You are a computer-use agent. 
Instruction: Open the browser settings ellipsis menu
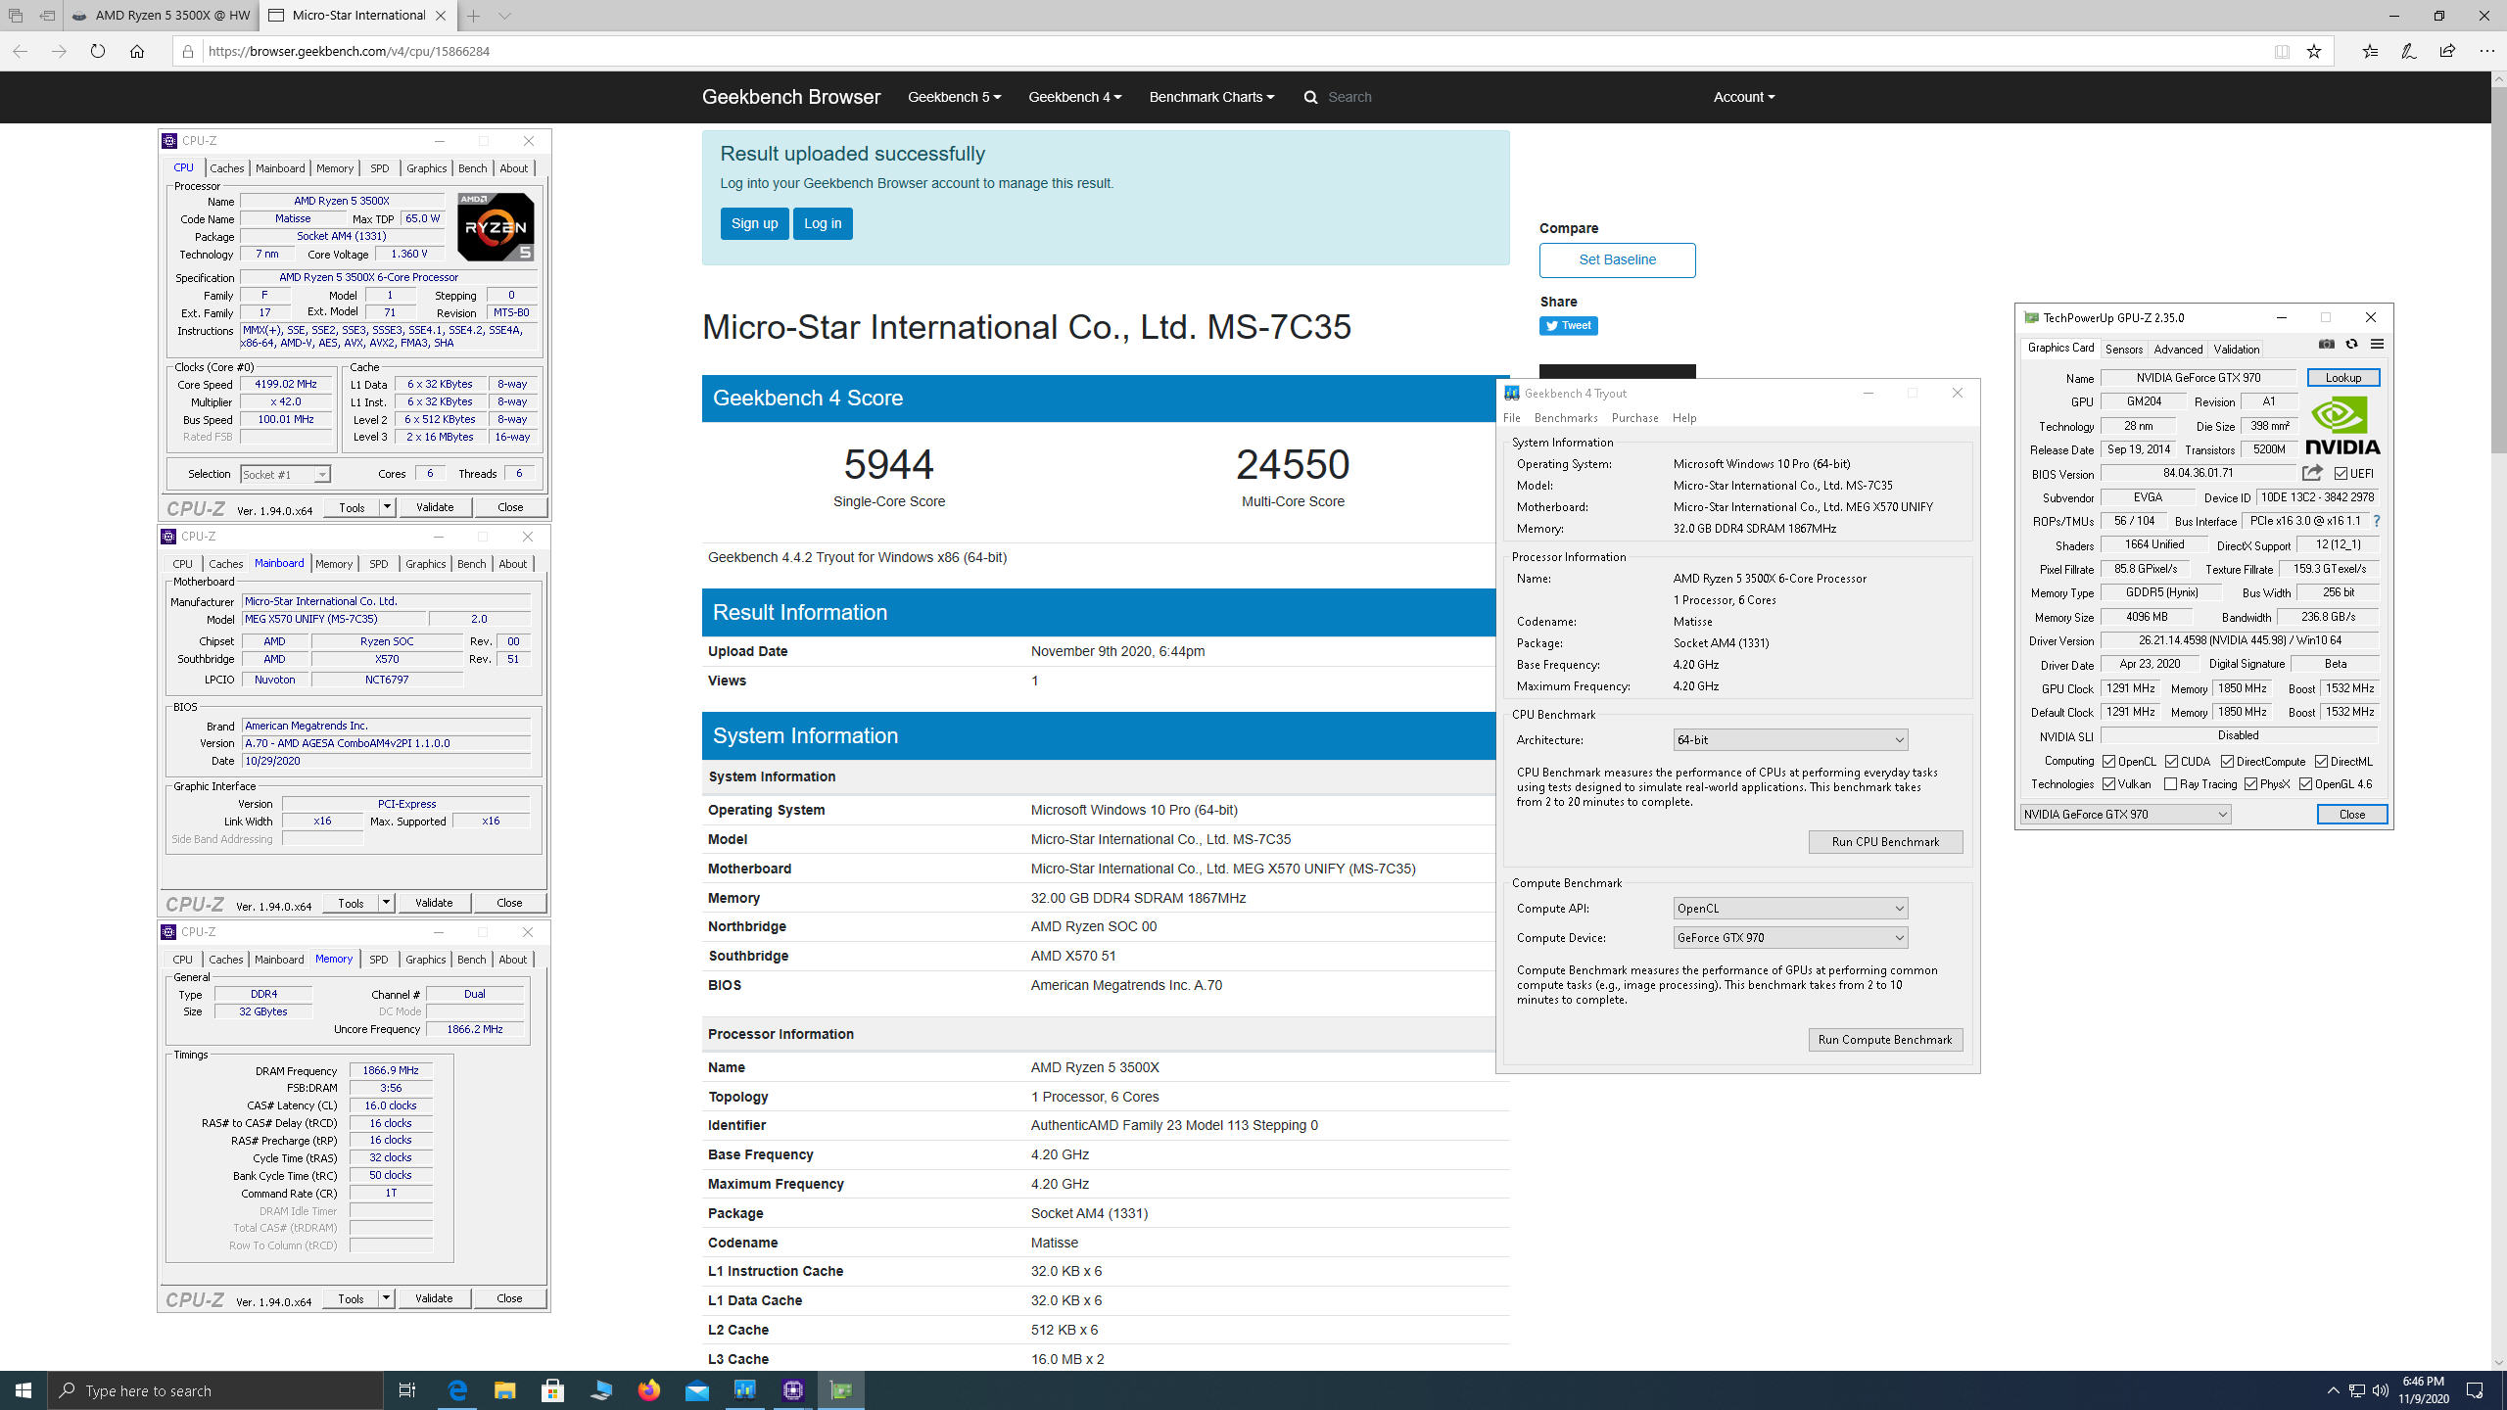(x=2486, y=51)
